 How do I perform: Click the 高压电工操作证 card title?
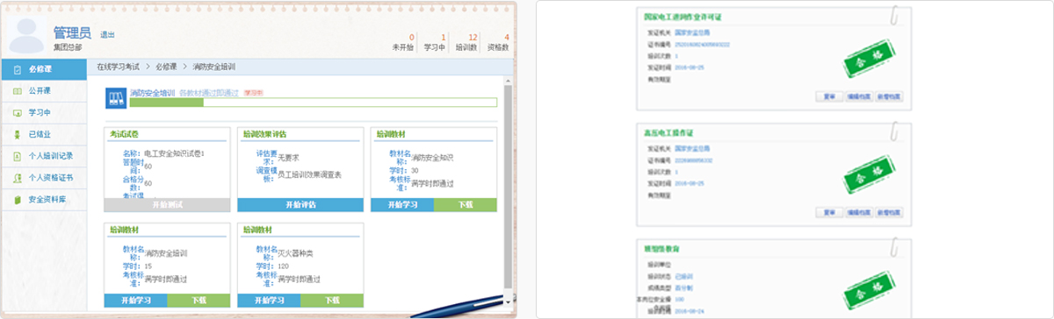point(668,132)
